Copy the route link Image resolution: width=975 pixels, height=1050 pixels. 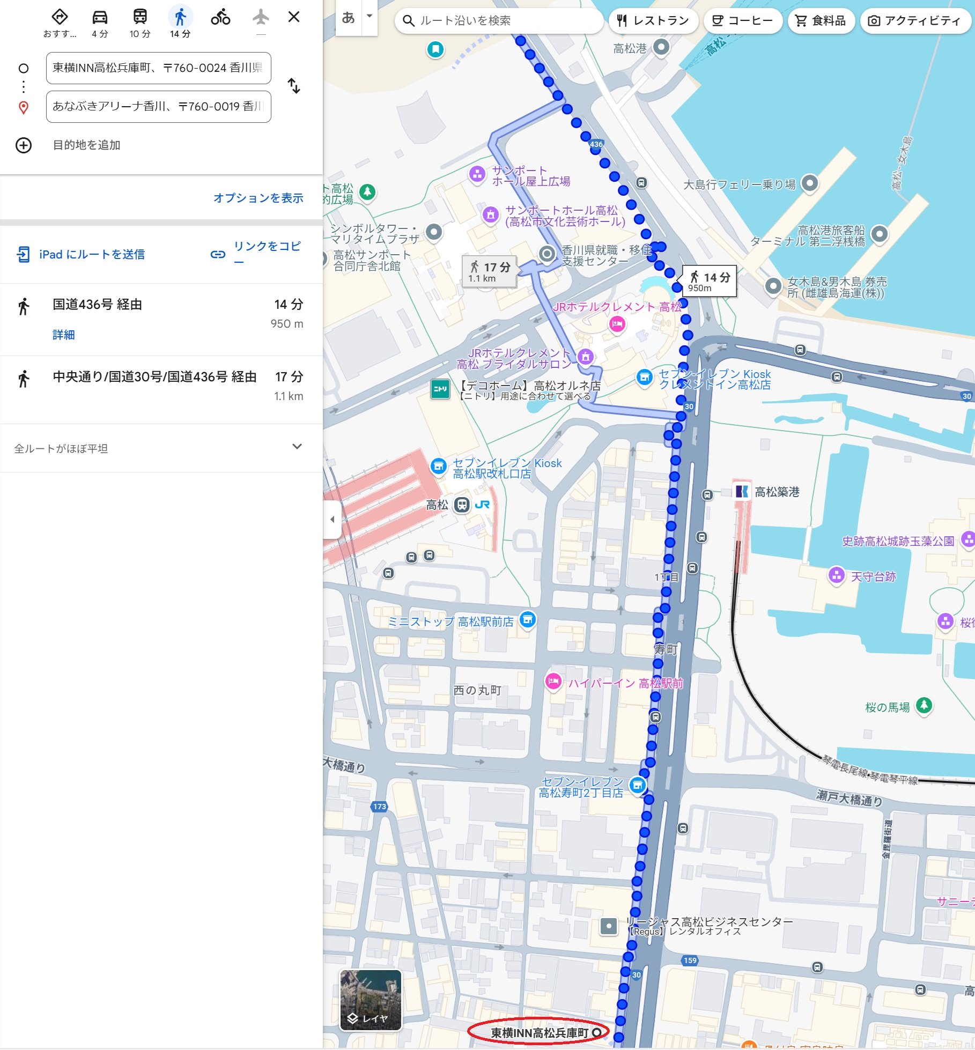point(256,254)
